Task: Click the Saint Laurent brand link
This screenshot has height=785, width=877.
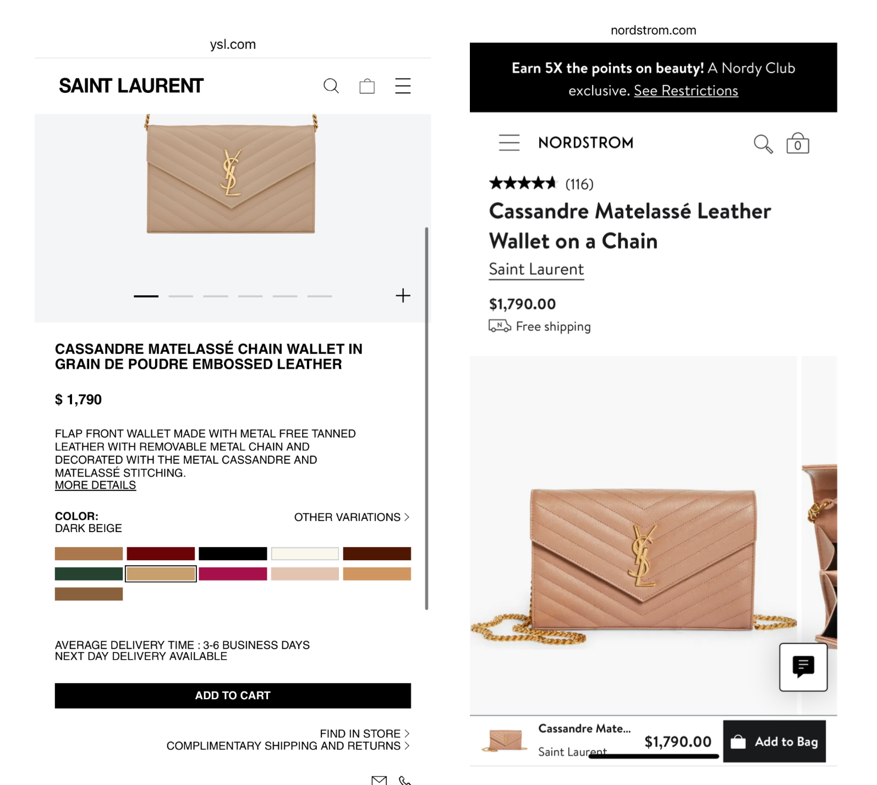Action: pos(536,269)
